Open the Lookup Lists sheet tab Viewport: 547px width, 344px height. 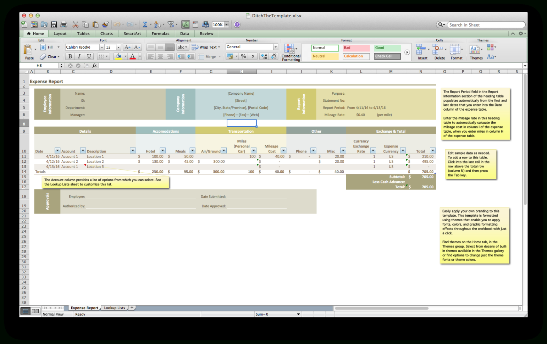tap(114, 307)
